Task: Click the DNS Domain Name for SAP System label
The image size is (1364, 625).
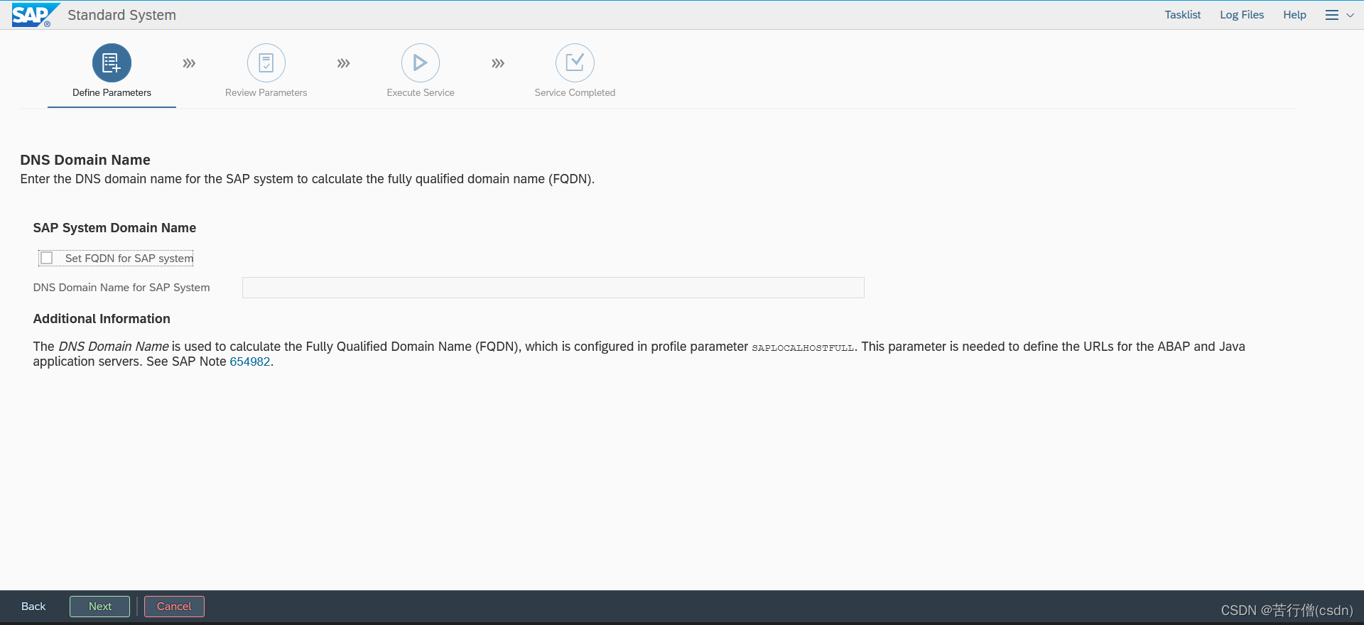Action: (121, 288)
